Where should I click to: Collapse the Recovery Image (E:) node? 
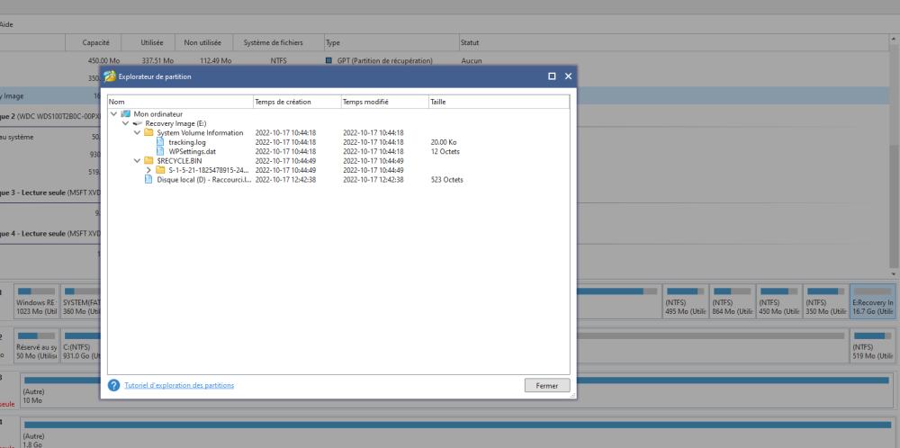point(125,123)
